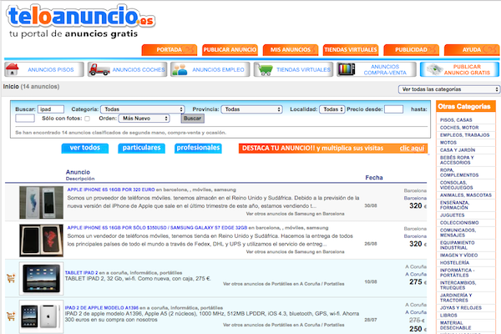The height and width of the screenshot is (334, 501).
Task: Click 'Ver otros anuncios de Samsung en Barcelona' in first listing
Action: click(296, 214)
